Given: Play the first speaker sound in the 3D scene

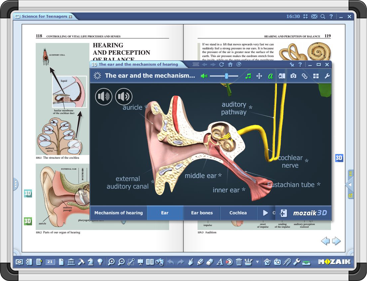Looking at the screenshot, I should click(104, 97).
